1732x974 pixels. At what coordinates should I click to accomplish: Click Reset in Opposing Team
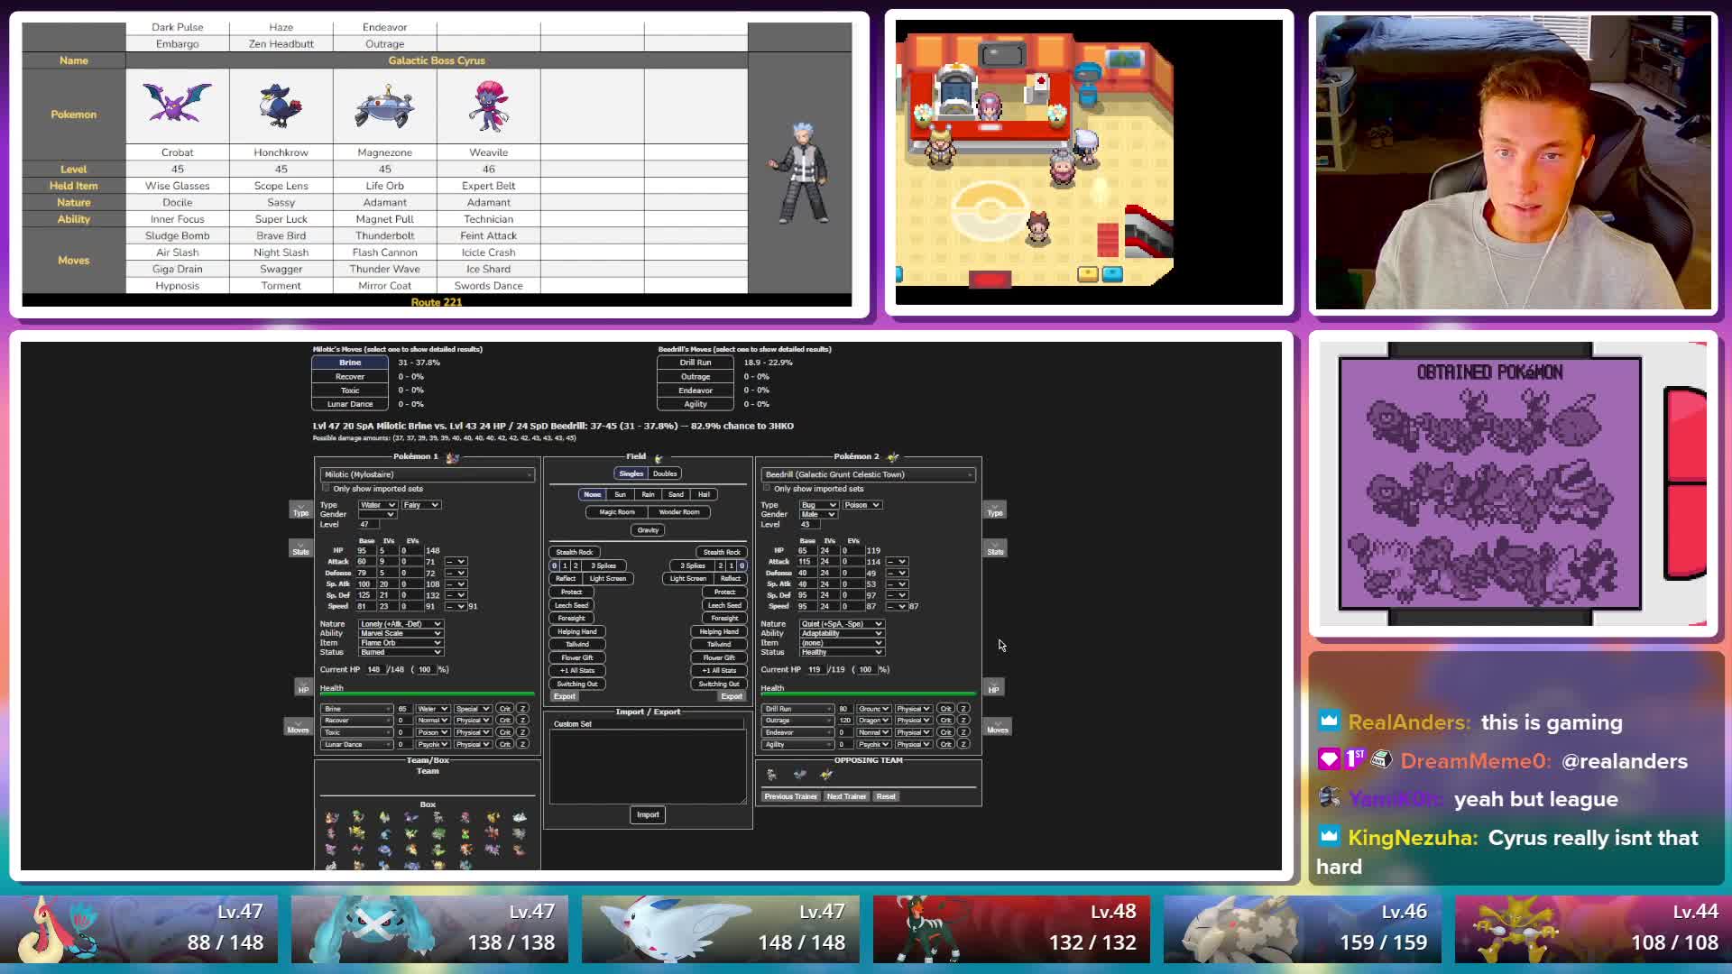886,796
